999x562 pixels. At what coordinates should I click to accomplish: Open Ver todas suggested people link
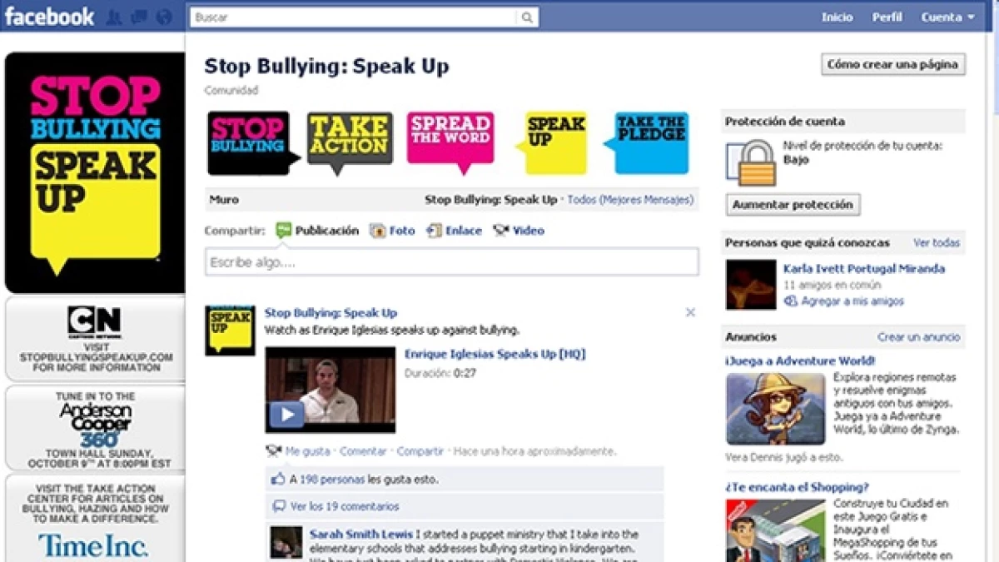click(x=937, y=243)
